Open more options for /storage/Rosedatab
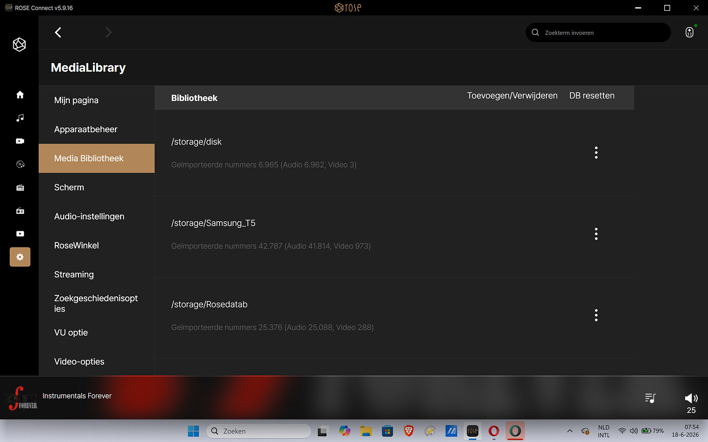 tap(596, 315)
